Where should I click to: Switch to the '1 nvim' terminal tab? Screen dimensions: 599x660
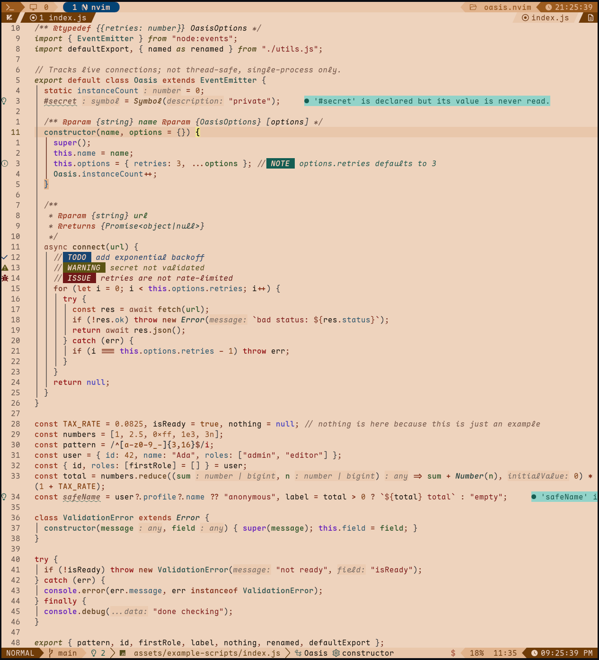[91, 7]
